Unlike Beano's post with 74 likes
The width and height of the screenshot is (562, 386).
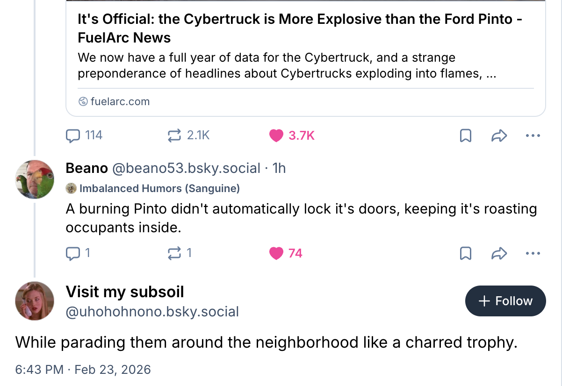(x=276, y=253)
